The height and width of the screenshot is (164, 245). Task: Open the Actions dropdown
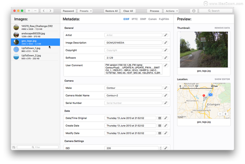pos(171,11)
